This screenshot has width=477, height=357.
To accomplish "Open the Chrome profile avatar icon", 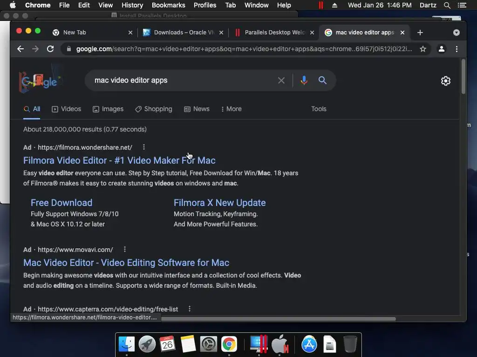I will click(x=442, y=49).
